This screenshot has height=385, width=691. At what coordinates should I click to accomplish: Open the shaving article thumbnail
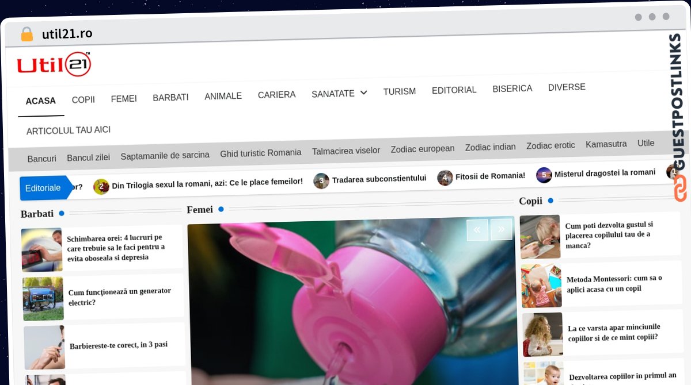coord(44,348)
